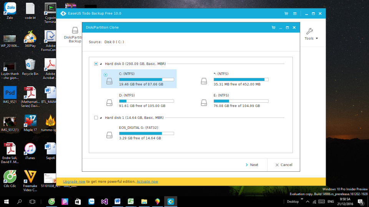Open the Endre Süli PDF desktop file
Image resolution: width=369 pixels, height=207 pixels.
[x=10, y=153]
